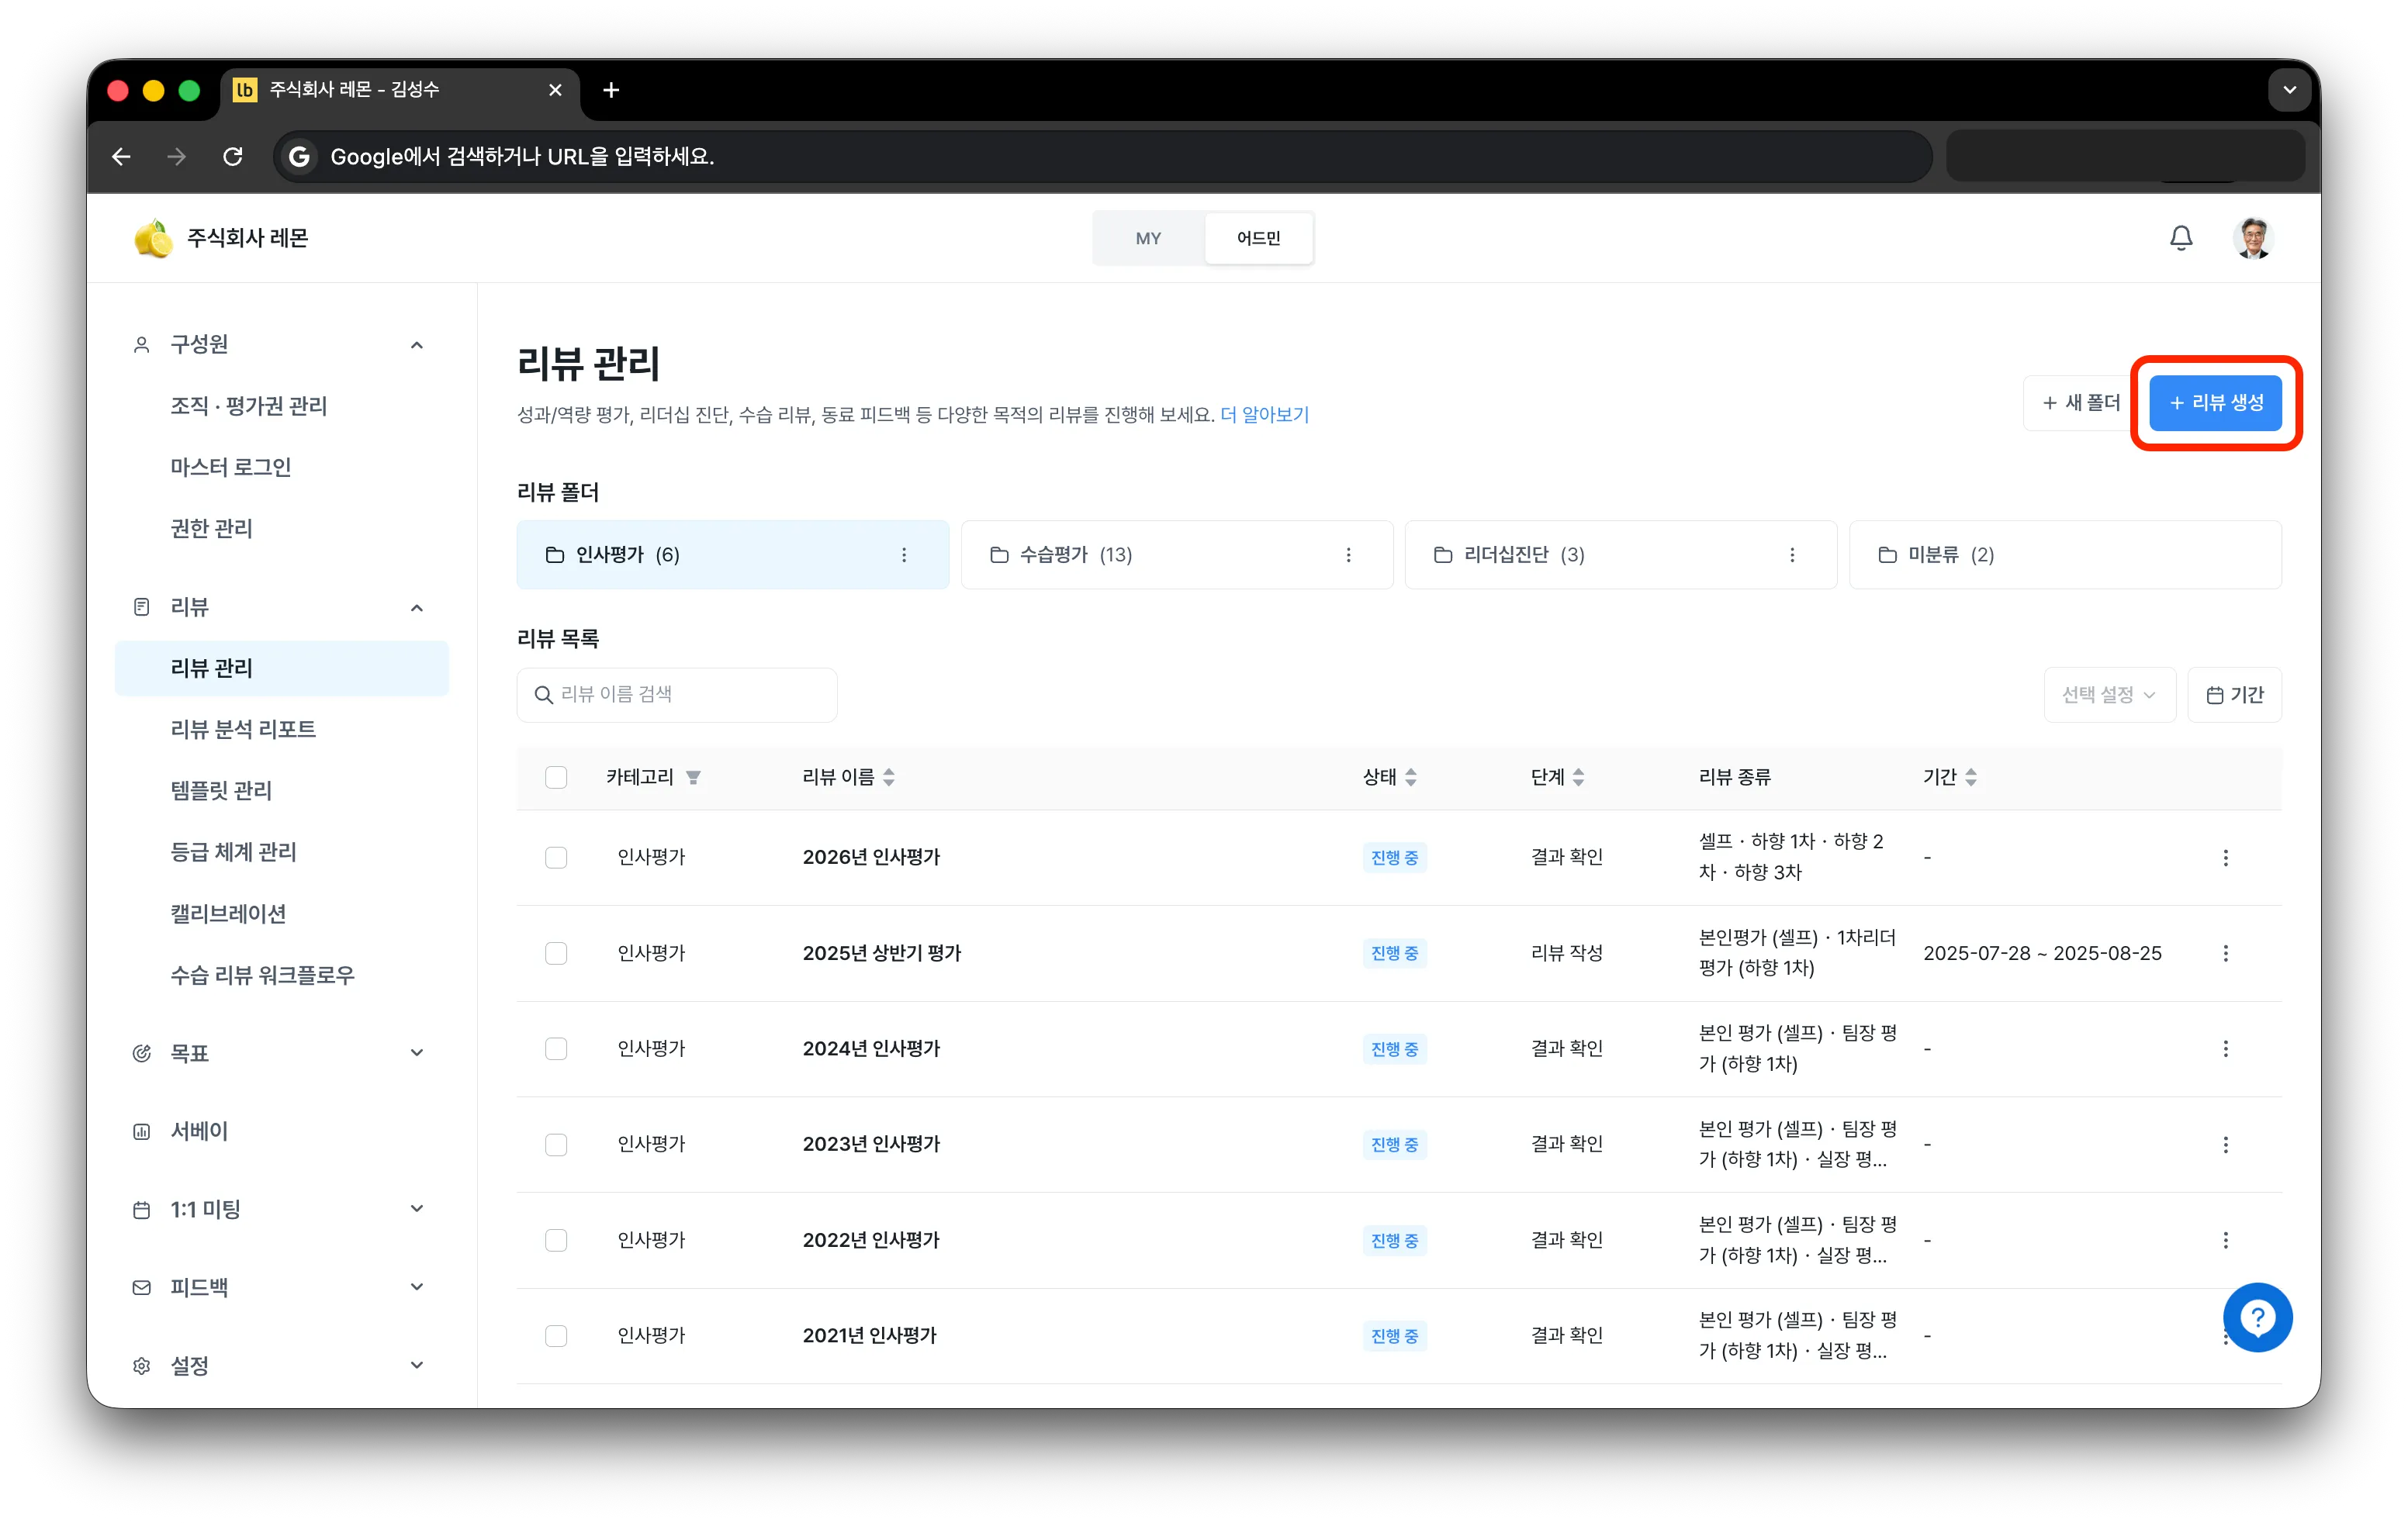2408x1523 pixels.
Task: Open options menu for 수습평가 folder
Action: pyautogui.click(x=1348, y=554)
